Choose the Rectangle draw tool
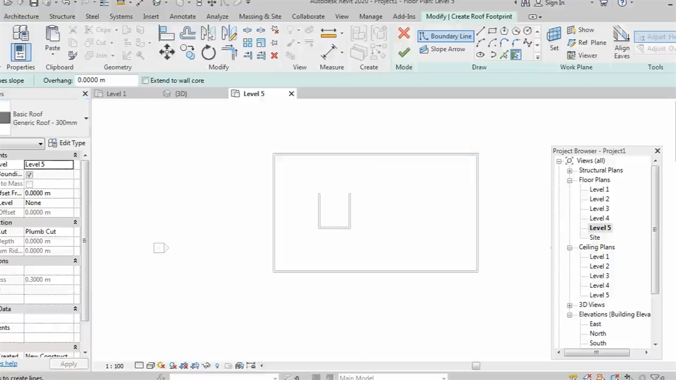The height and width of the screenshot is (380, 676). pyautogui.click(x=492, y=31)
